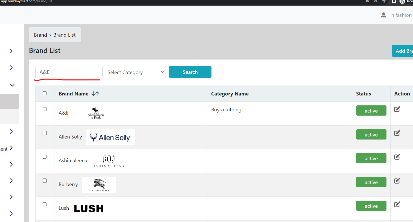413x222 pixels.
Task: Click the Lush brand name text
Action: (64, 208)
